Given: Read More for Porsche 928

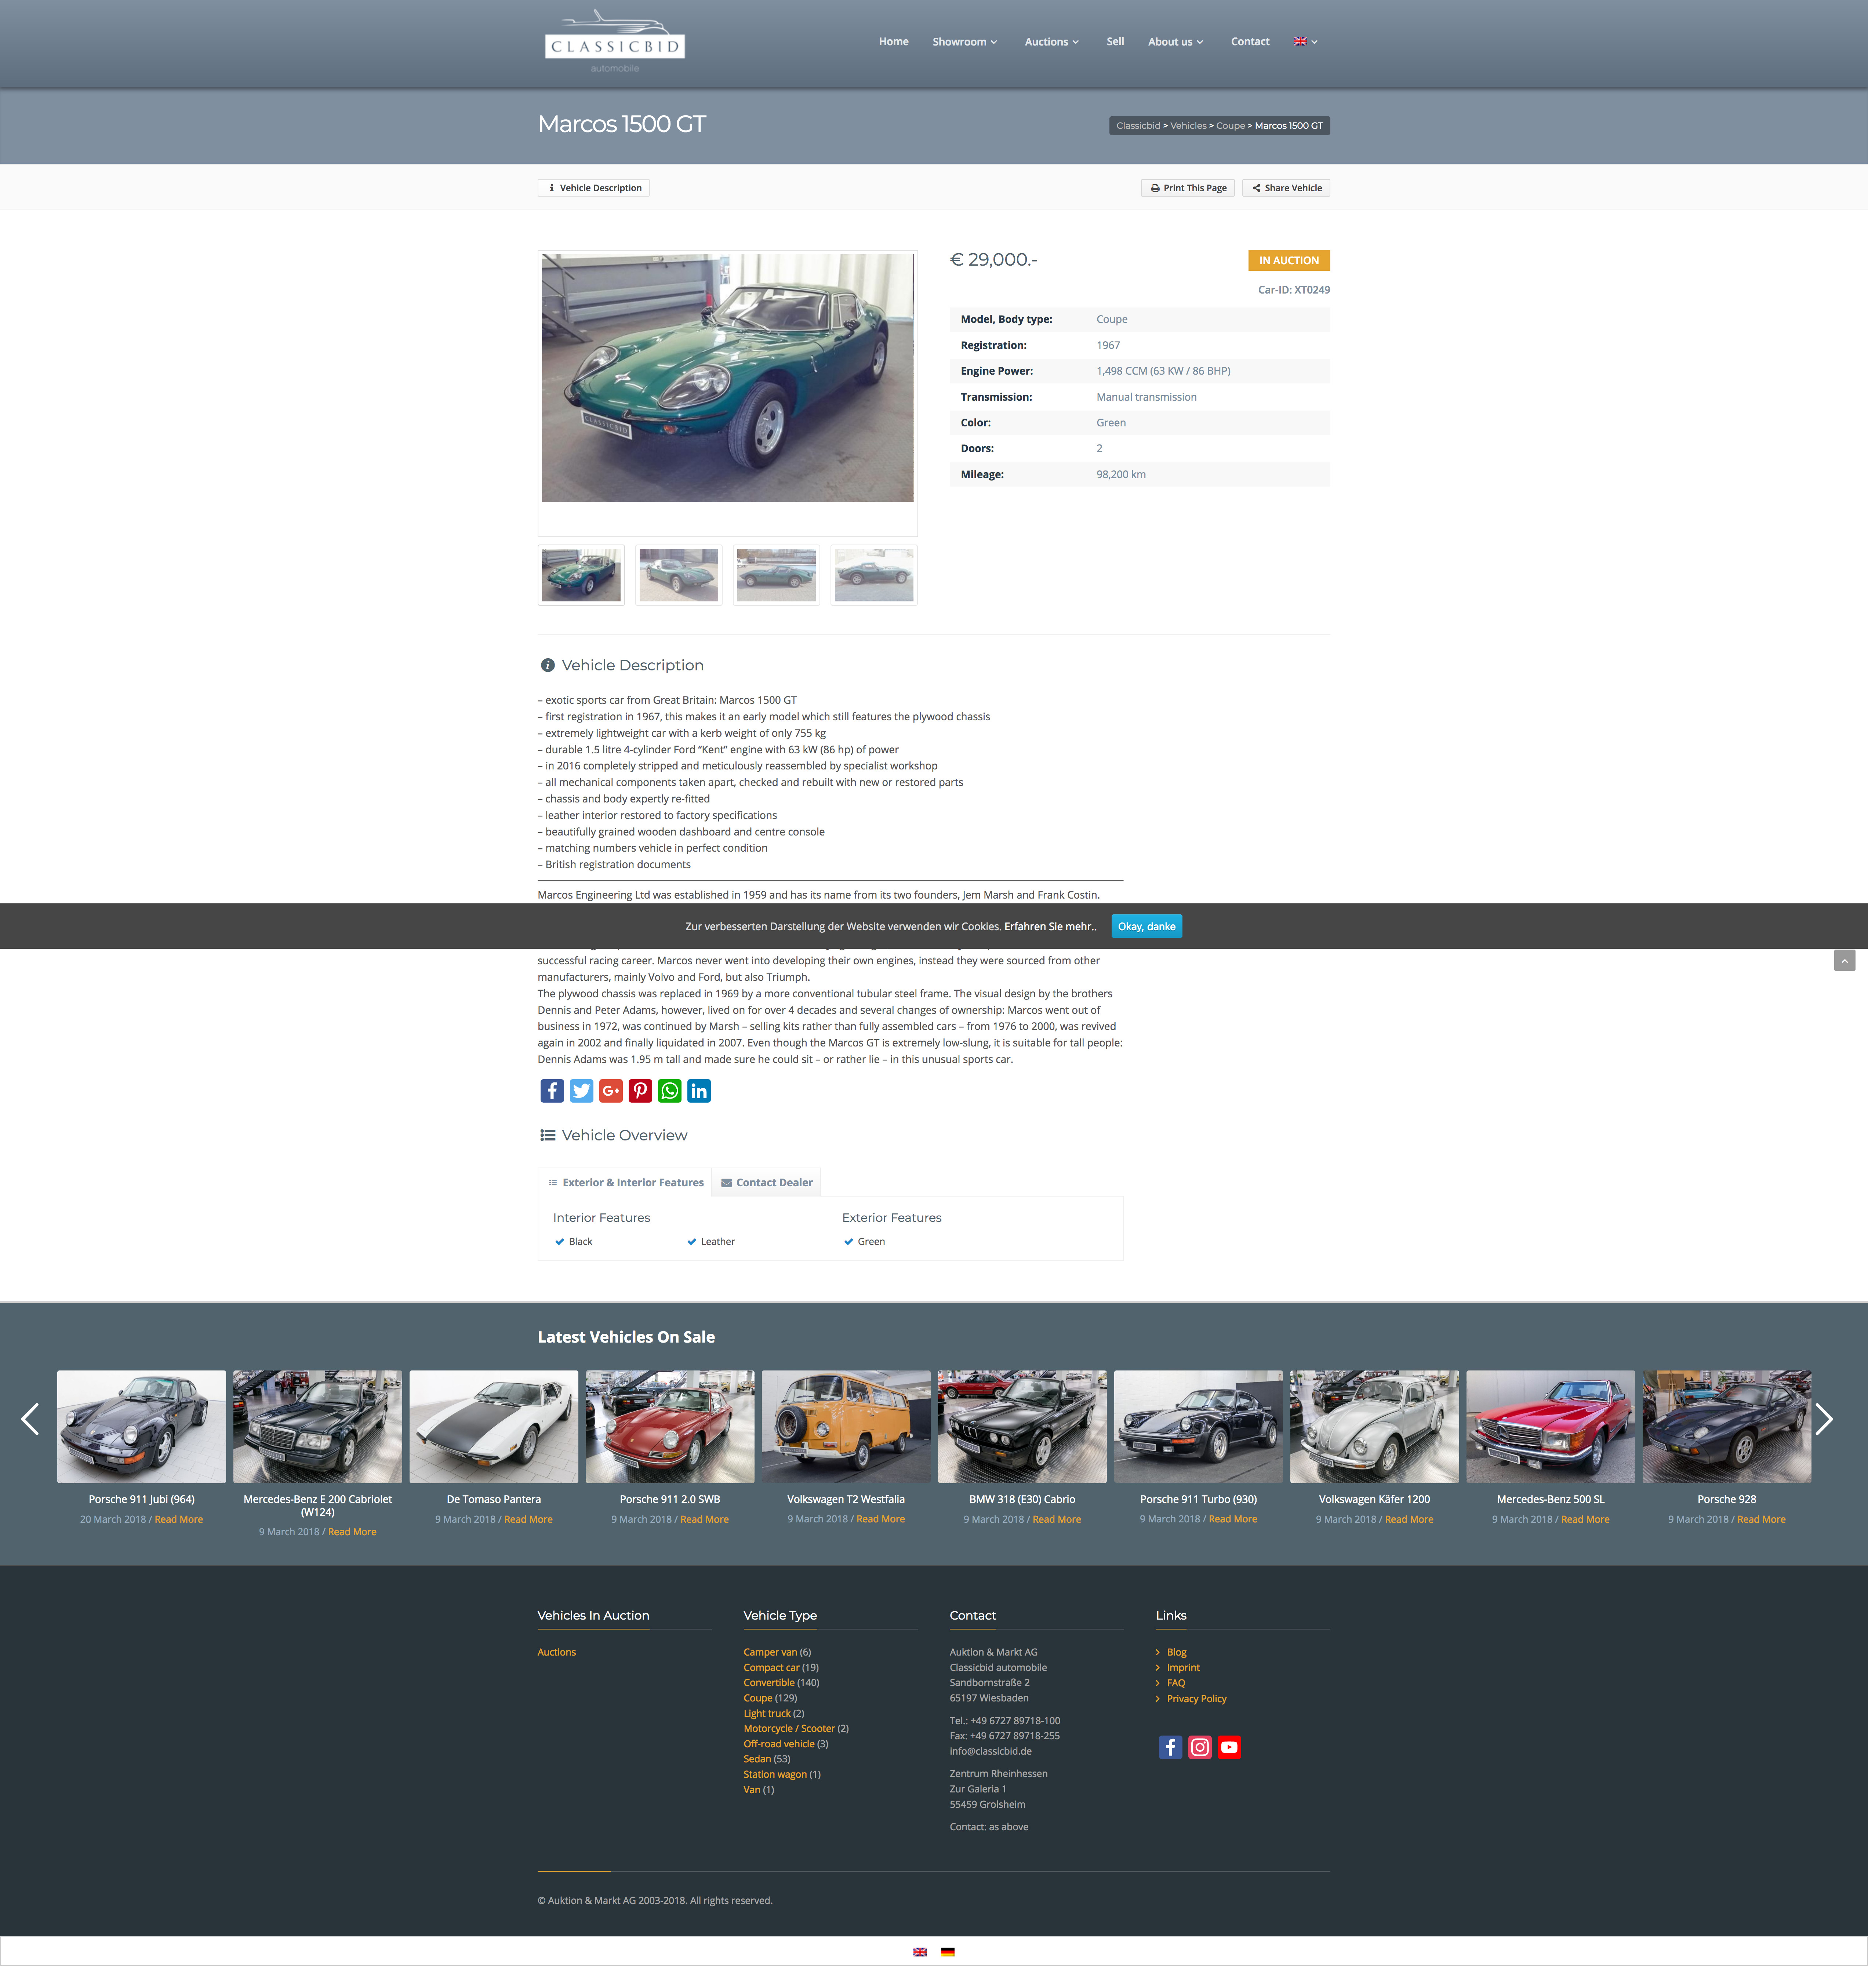Looking at the screenshot, I should (x=1761, y=1519).
